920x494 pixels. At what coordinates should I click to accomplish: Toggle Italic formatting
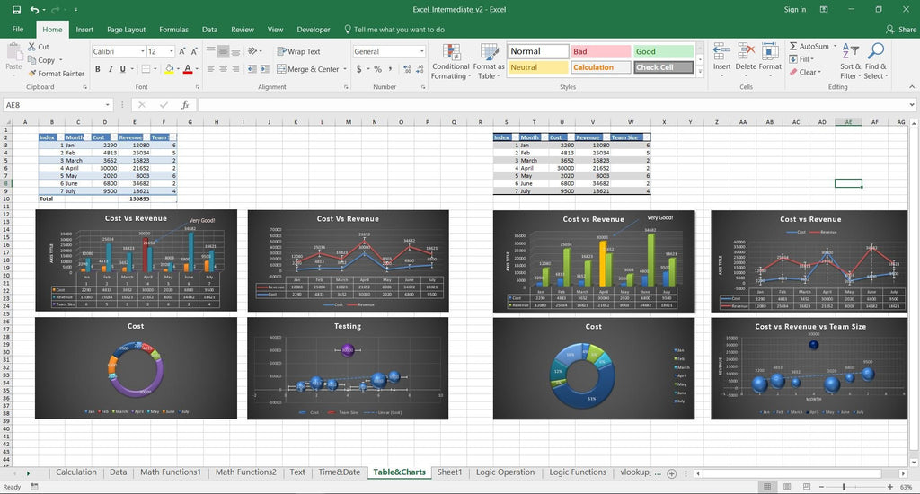tap(111, 69)
